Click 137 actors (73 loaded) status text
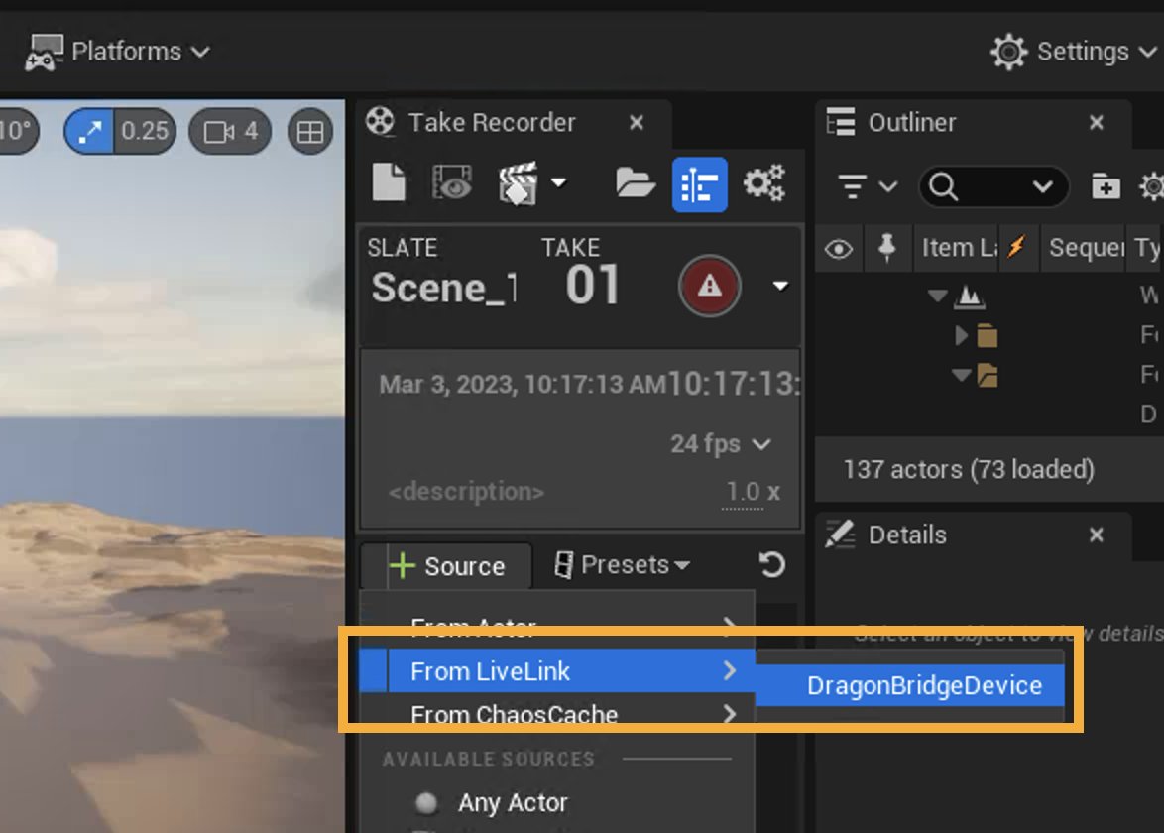1164x833 pixels. 969,469
